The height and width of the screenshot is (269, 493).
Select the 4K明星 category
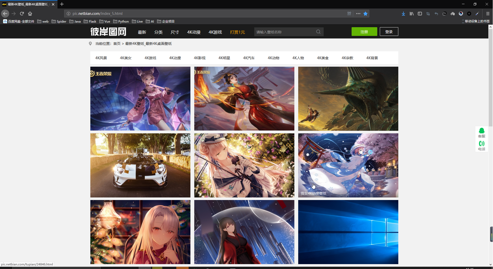224,58
